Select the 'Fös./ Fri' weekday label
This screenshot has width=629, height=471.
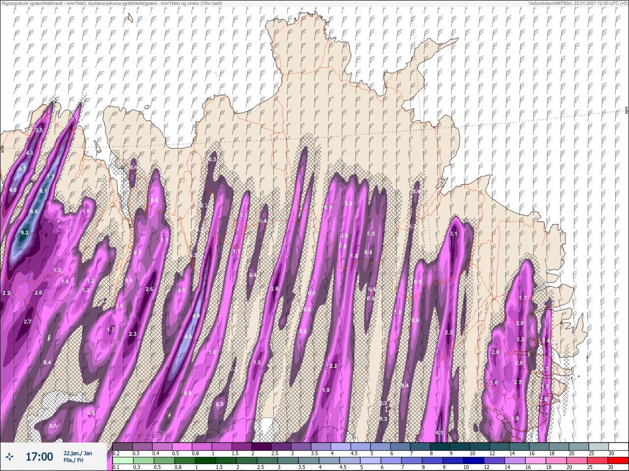73,461
